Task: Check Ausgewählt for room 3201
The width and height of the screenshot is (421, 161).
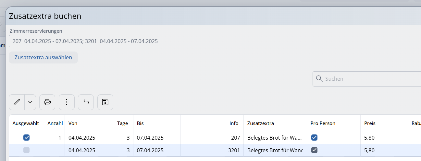Action: (27, 150)
